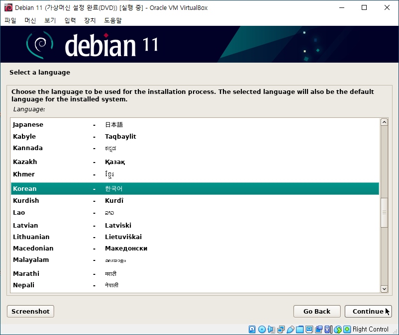Click the Go Back button
This screenshot has height=335, width=399.
[x=317, y=311]
